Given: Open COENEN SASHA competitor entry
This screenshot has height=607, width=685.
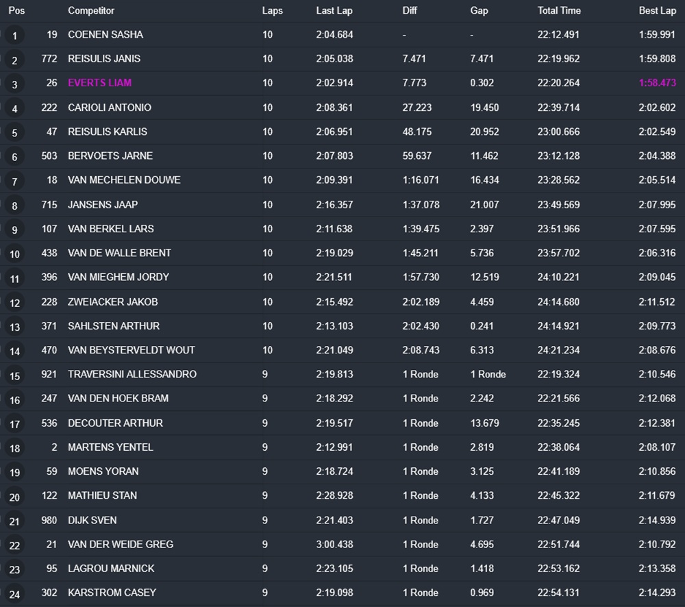Looking at the screenshot, I should 105,34.
